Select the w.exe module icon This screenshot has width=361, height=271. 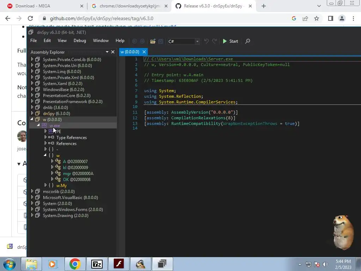pyautogui.click(x=44, y=125)
